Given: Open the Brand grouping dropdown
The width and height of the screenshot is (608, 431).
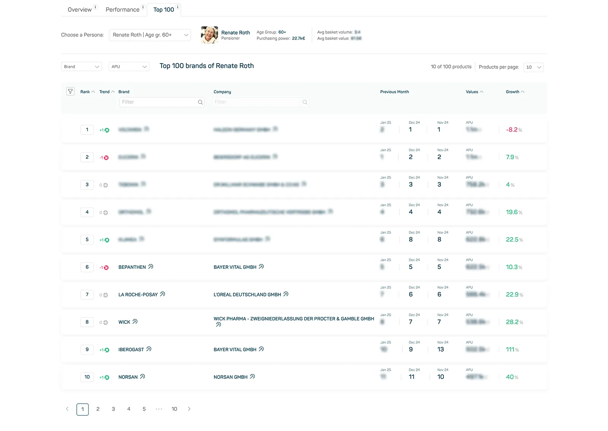Looking at the screenshot, I should pyautogui.click(x=81, y=67).
